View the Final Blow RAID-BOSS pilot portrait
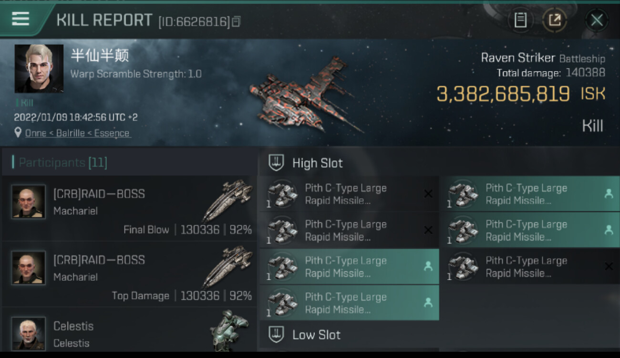Viewport: 620px width, 358px height. click(x=29, y=202)
